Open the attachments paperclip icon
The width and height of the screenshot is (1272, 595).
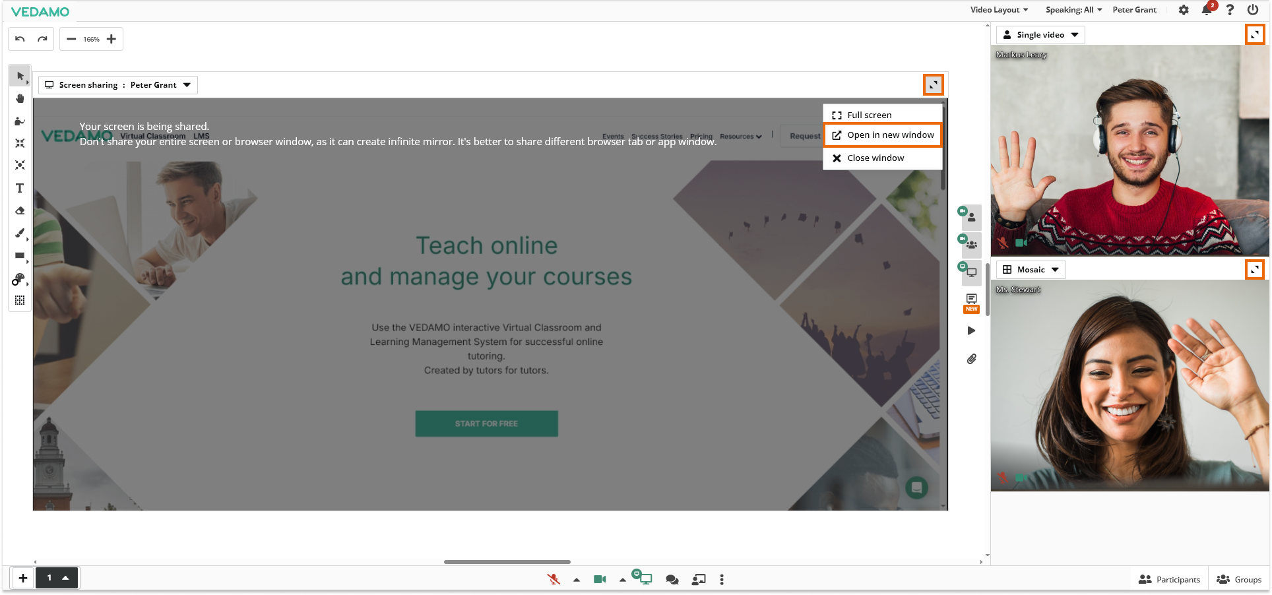[971, 360]
